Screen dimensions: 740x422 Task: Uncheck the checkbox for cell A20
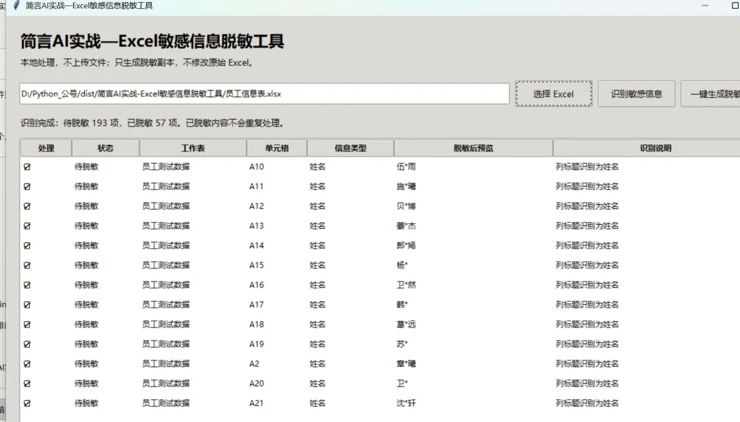point(27,383)
